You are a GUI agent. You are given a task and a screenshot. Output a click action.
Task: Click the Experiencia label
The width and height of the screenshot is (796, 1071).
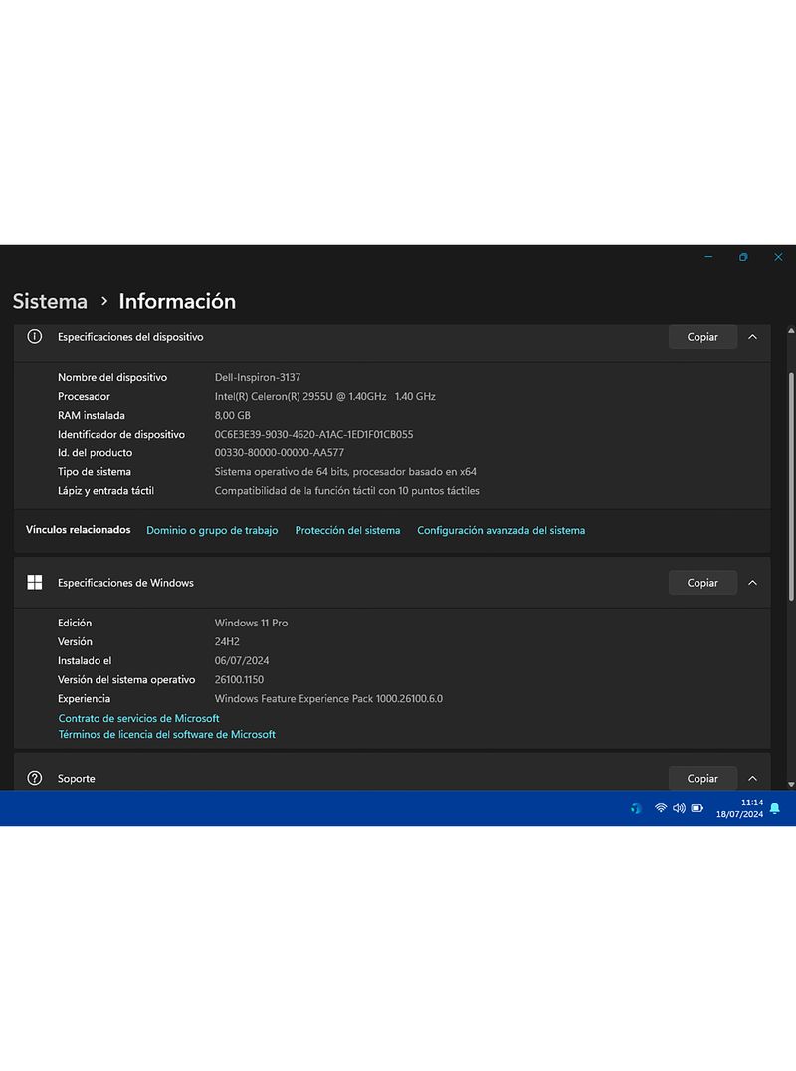point(84,699)
